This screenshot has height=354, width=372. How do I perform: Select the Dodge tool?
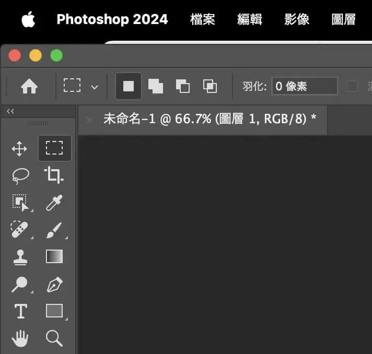[x=20, y=284]
